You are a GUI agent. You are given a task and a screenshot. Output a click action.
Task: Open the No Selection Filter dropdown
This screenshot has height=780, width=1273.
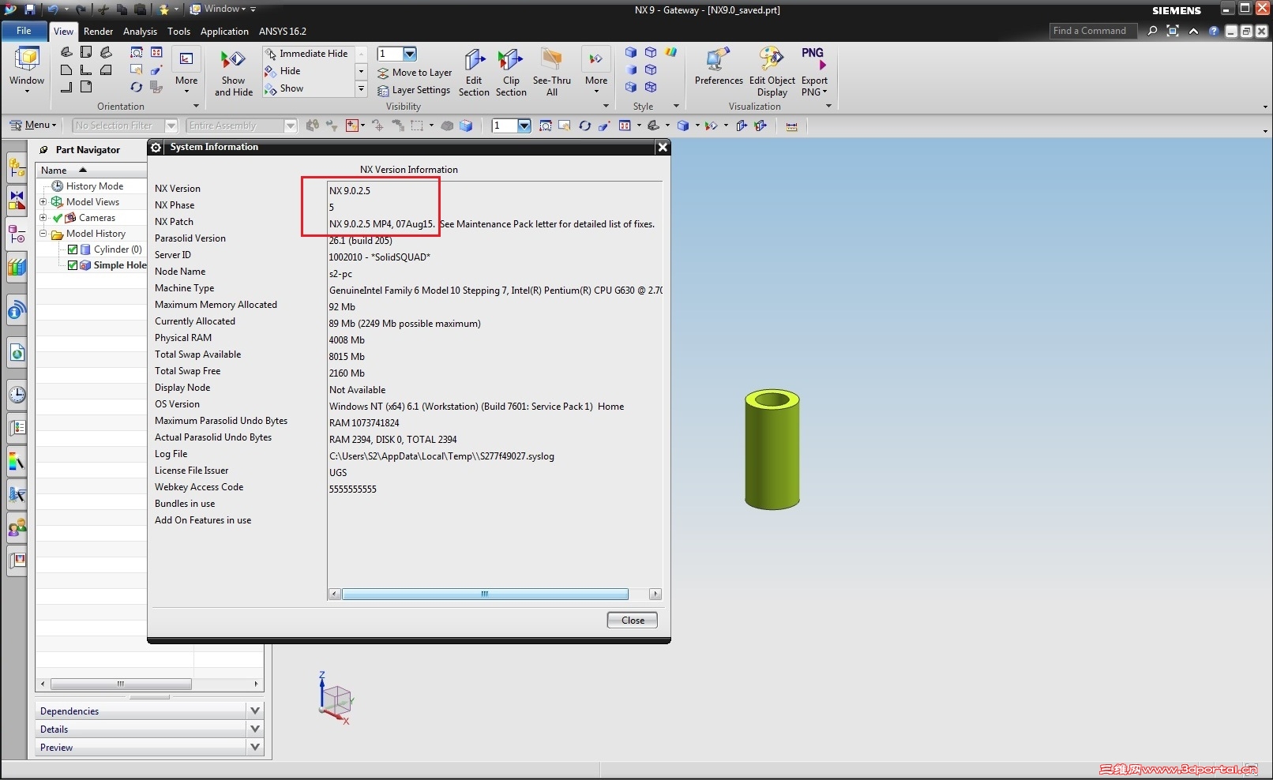171,126
